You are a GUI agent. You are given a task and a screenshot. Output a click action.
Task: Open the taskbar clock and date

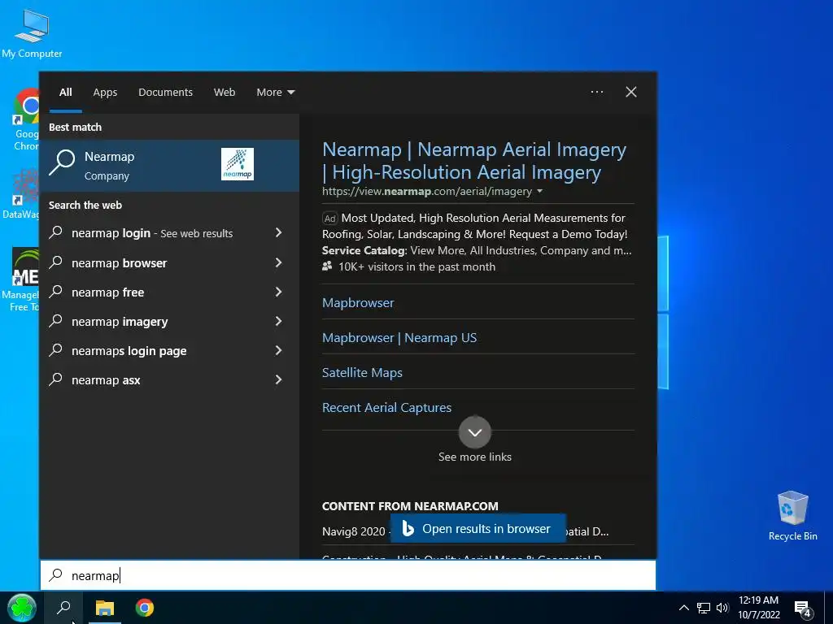click(759, 608)
